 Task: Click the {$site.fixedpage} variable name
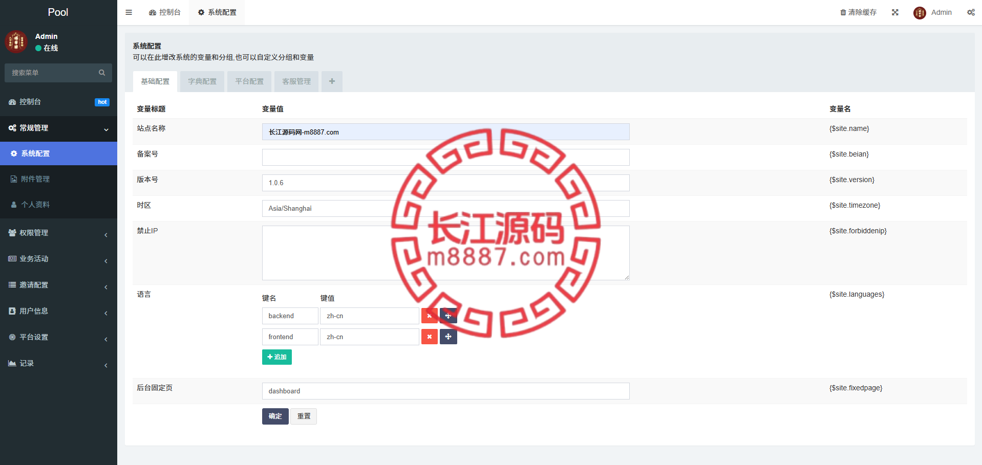tap(856, 388)
